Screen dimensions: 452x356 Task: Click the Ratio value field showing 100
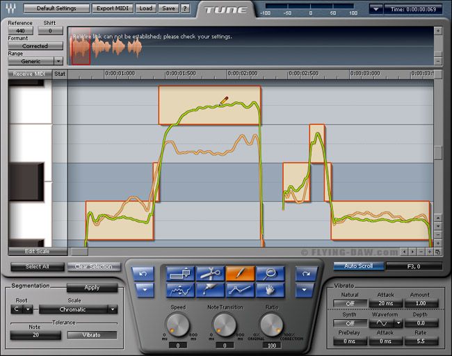[x=272, y=346]
